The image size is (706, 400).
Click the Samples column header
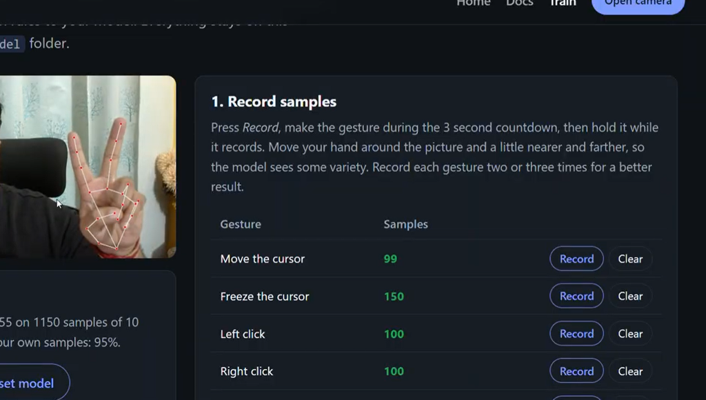click(x=405, y=224)
